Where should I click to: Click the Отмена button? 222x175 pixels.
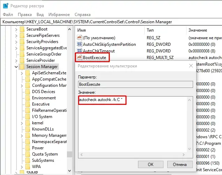(180, 165)
